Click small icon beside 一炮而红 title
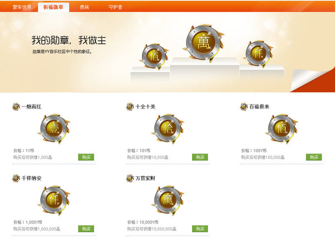The height and width of the screenshot is (241, 335). pyautogui.click(x=16, y=106)
